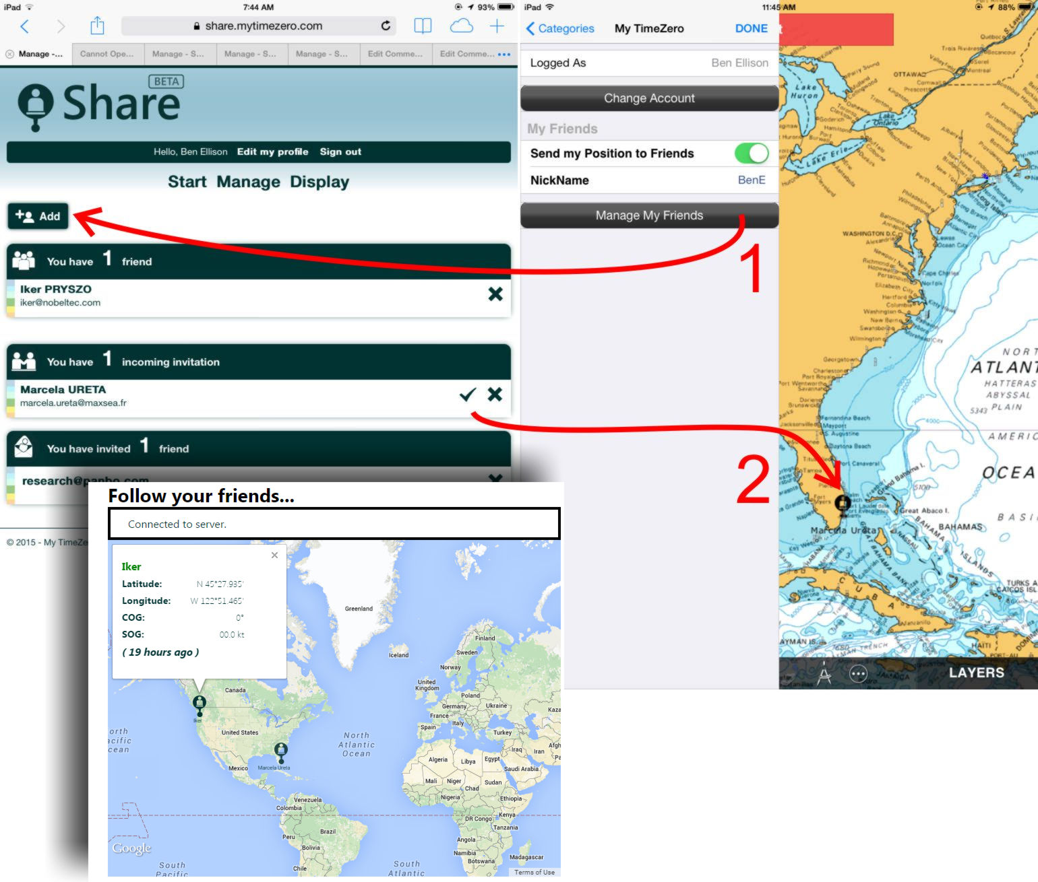Image resolution: width=1038 pixels, height=882 pixels.
Task: Click the Sign out link
Action: coord(340,151)
